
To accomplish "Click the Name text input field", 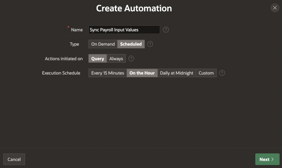I will click(124, 30).
